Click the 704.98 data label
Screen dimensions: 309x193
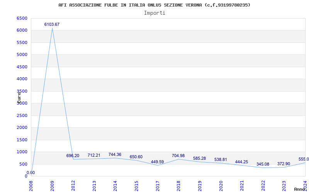(178, 156)
